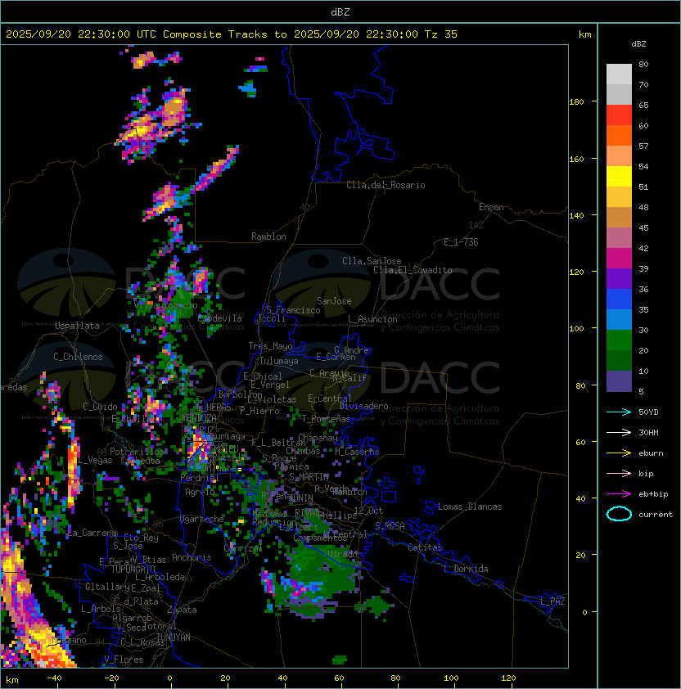Screen dimensions: 681x689
Task: Click the 'L_Asuncion' map label
Action: pos(372,319)
